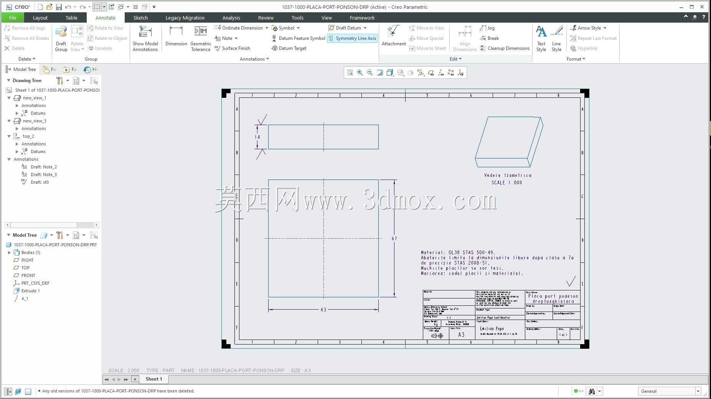Click the Datum Target tool
Screen dimensions: 711x399
pyautogui.click(x=289, y=48)
